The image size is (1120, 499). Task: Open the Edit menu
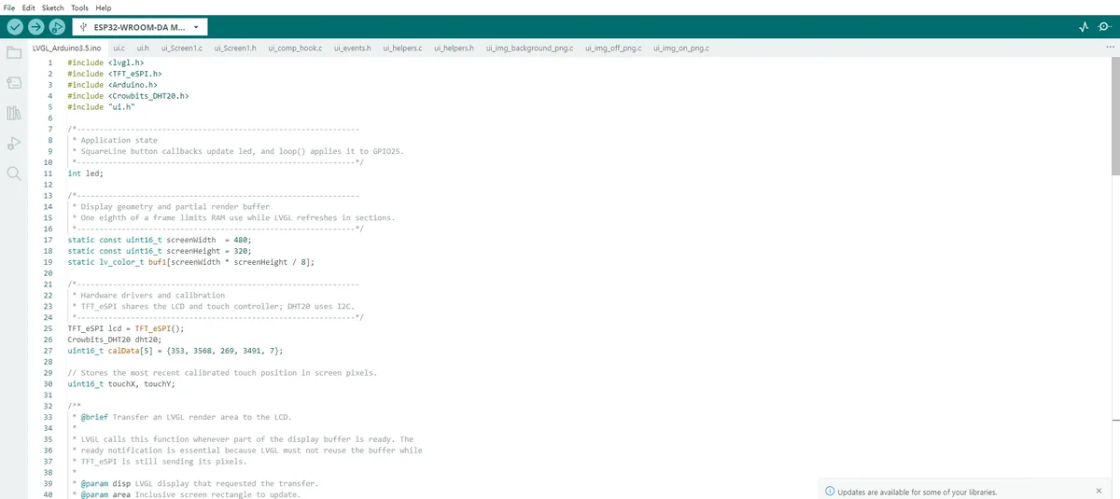point(29,7)
